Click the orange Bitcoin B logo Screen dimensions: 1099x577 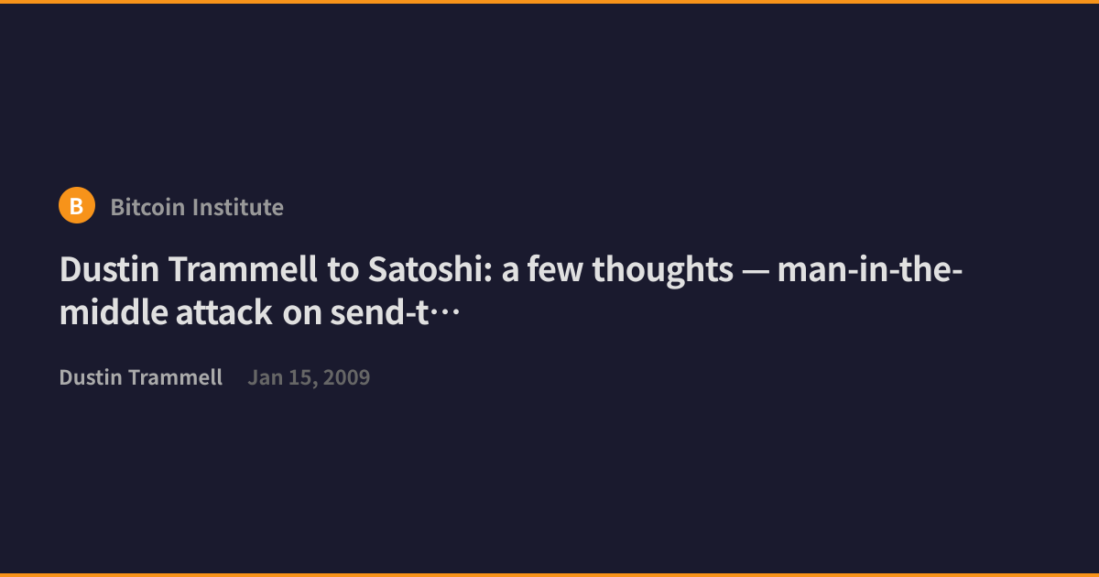pos(77,205)
